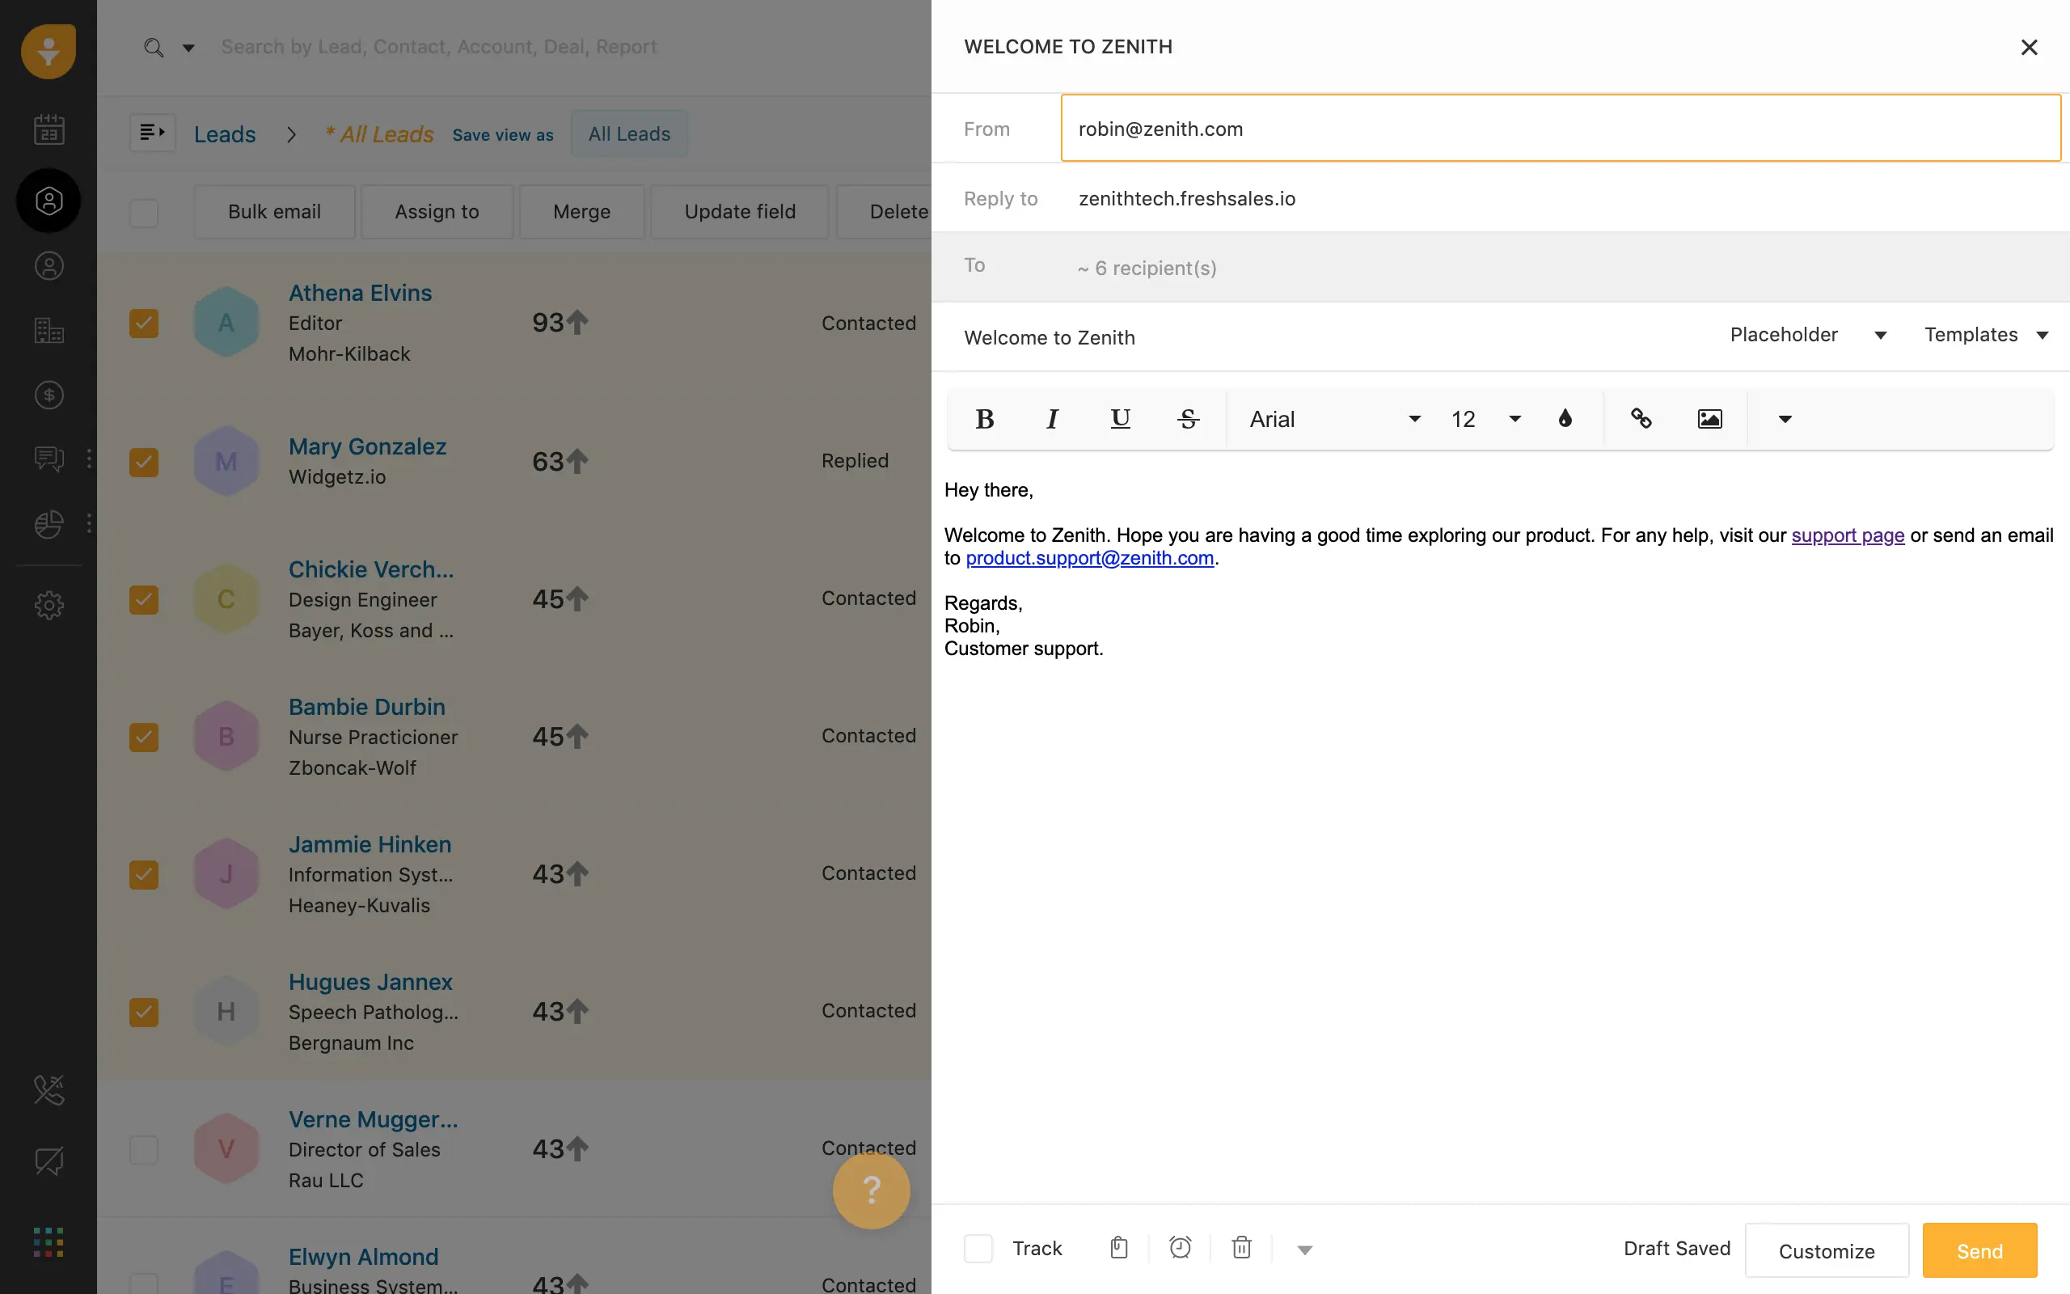Go to Leads breadcrumb

(x=224, y=133)
